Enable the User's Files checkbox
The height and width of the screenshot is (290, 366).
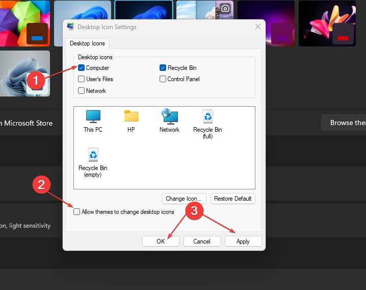[81, 79]
